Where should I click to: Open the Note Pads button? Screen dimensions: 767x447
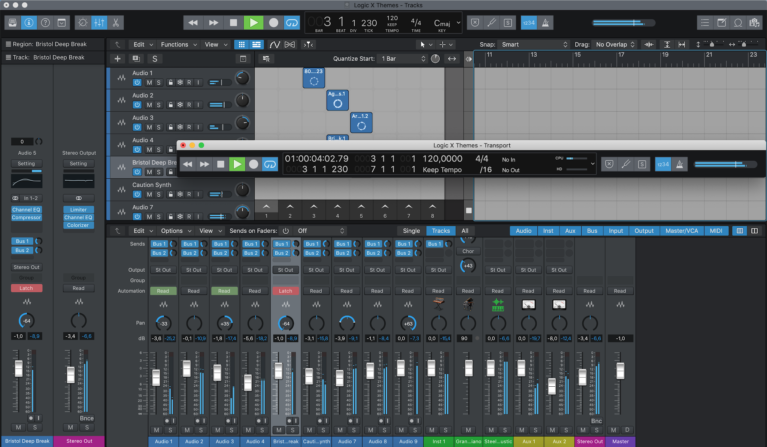point(722,23)
